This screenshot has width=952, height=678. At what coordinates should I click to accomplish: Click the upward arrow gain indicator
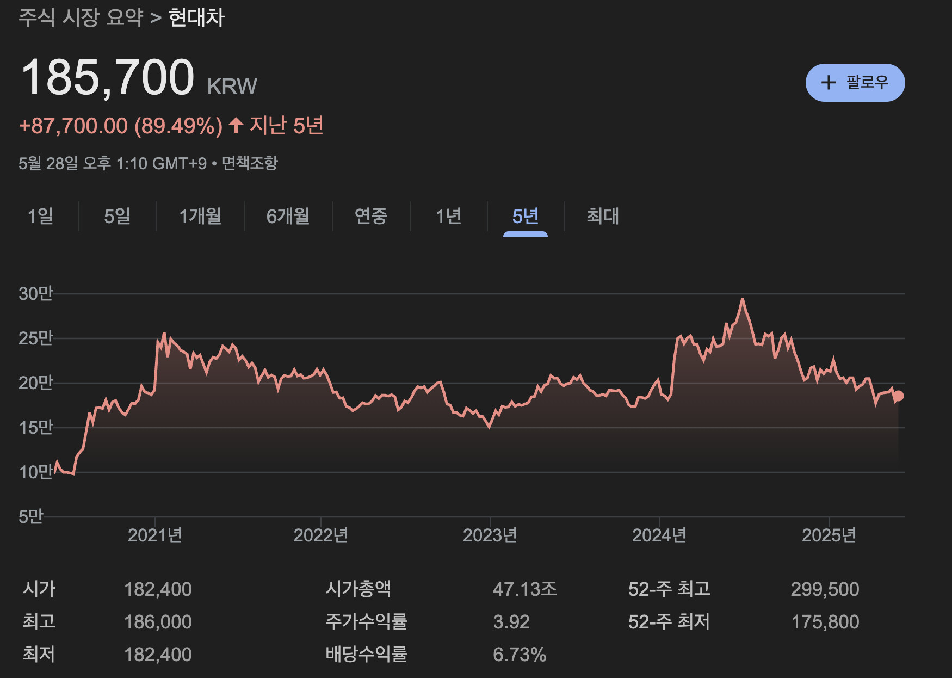click(236, 125)
